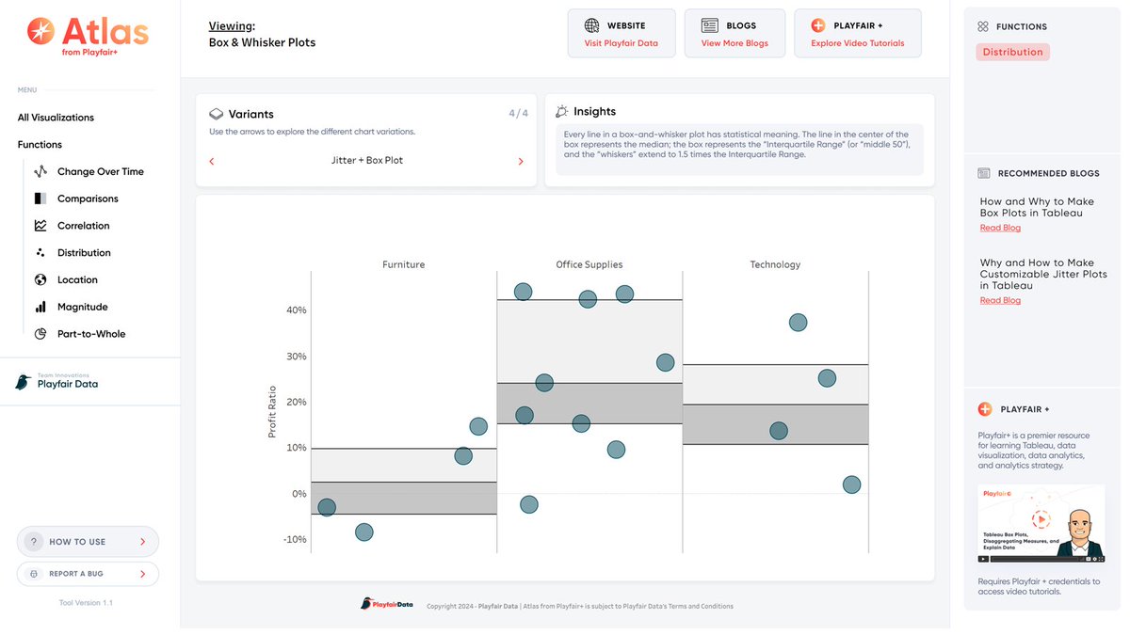Screen dimensions: 1130x635
Task: Click the Website globe icon
Action: click(592, 25)
